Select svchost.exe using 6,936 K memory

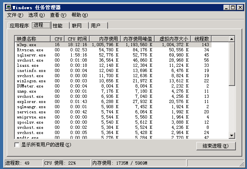click(x=113, y=97)
